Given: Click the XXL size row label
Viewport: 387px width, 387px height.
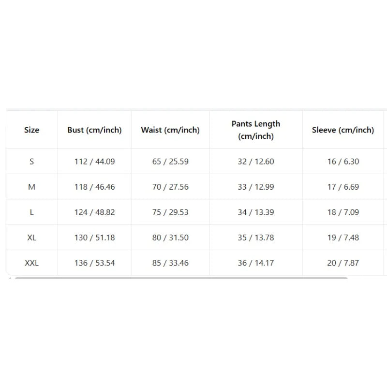Looking at the screenshot, I should [x=31, y=263].
